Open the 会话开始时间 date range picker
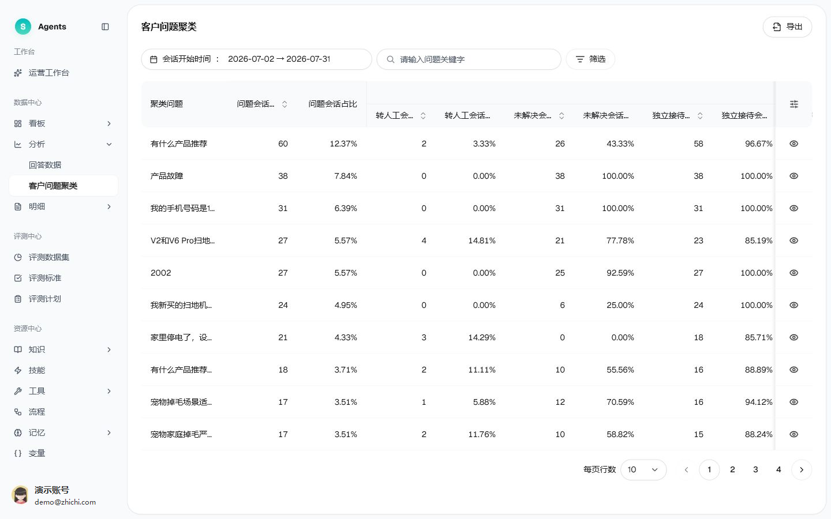The height and width of the screenshot is (519, 831). [x=256, y=59]
